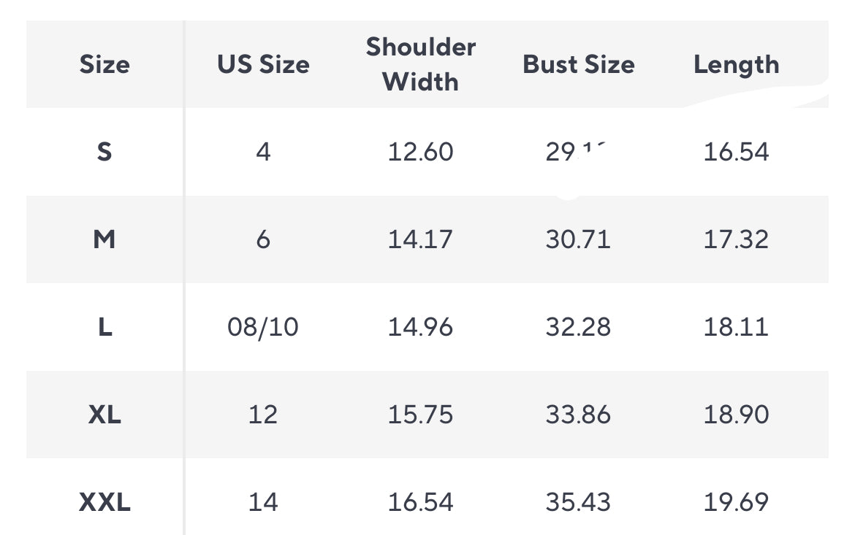
Task: Click length value 17.32
Action: tap(736, 239)
